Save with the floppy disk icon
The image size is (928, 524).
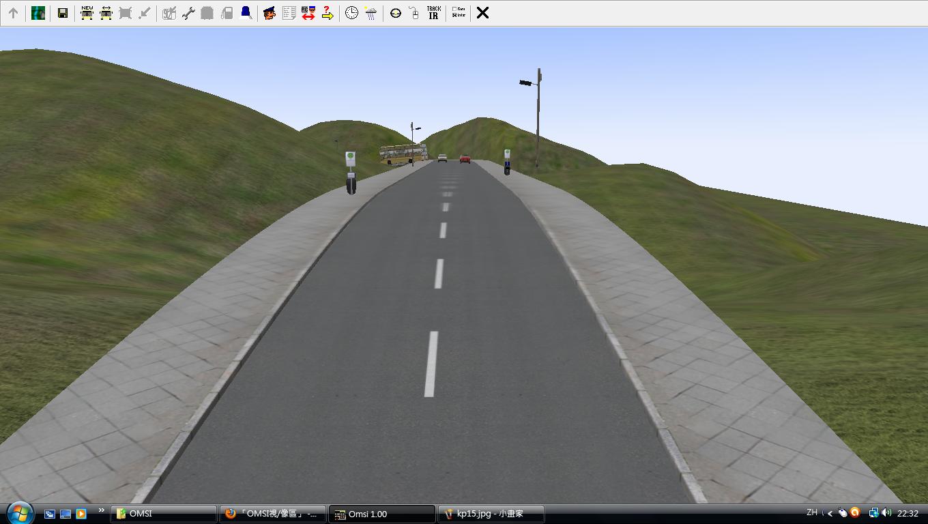pyautogui.click(x=62, y=13)
